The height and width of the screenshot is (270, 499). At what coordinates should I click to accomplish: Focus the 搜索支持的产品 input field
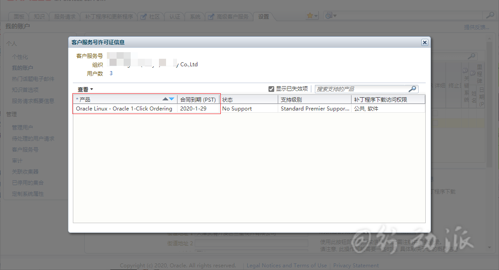361,89
